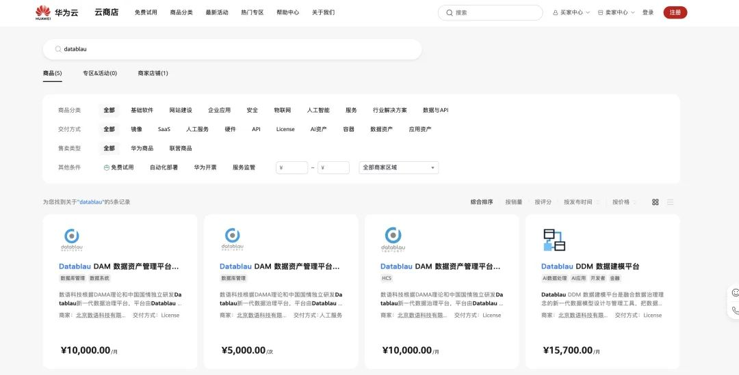This screenshot has height=375, width=739.
Task: Expand the 全部商家区域 region dropdown
Action: click(x=399, y=167)
